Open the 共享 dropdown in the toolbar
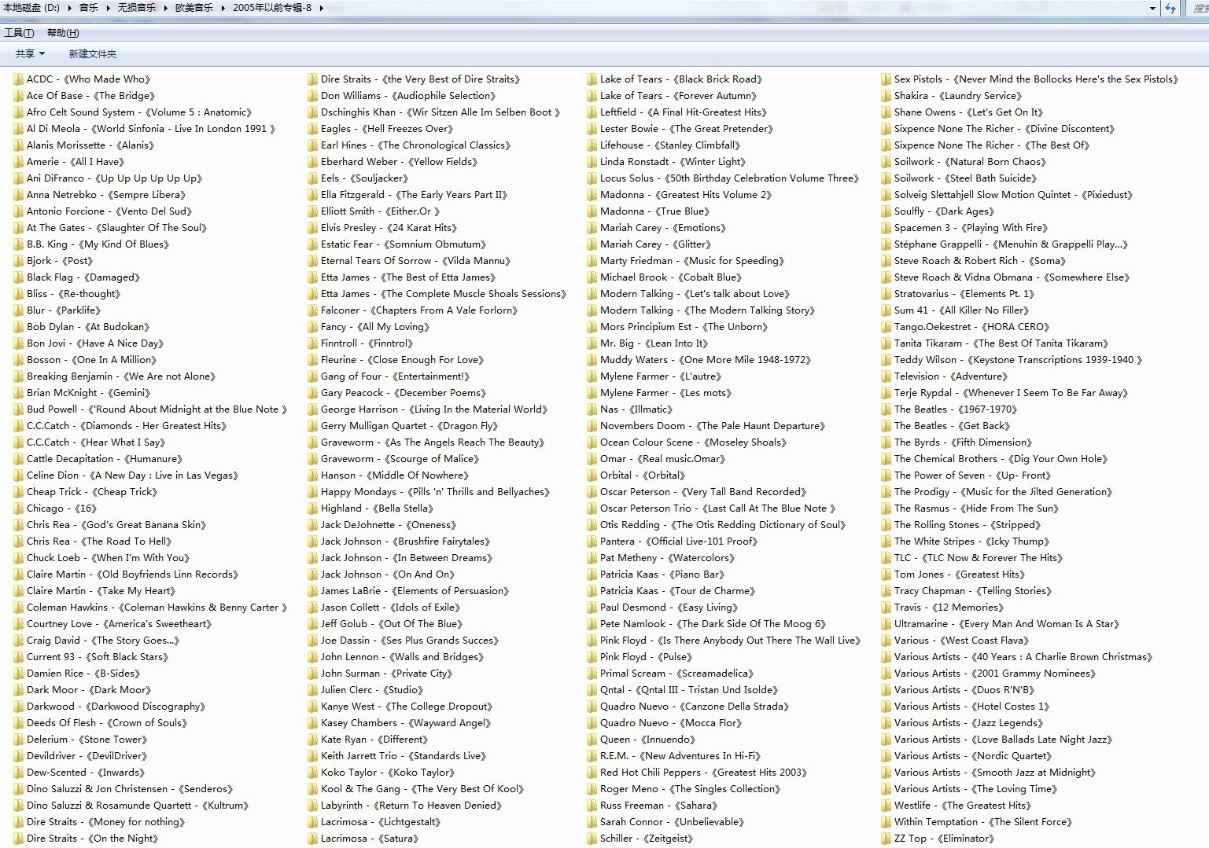The height and width of the screenshot is (848, 1209). click(x=30, y=54)
